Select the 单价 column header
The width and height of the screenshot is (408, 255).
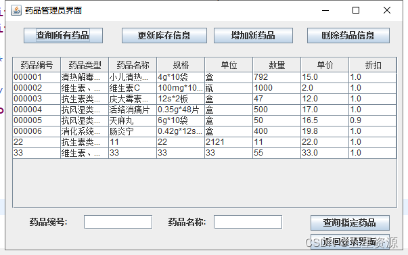point(325,65)
